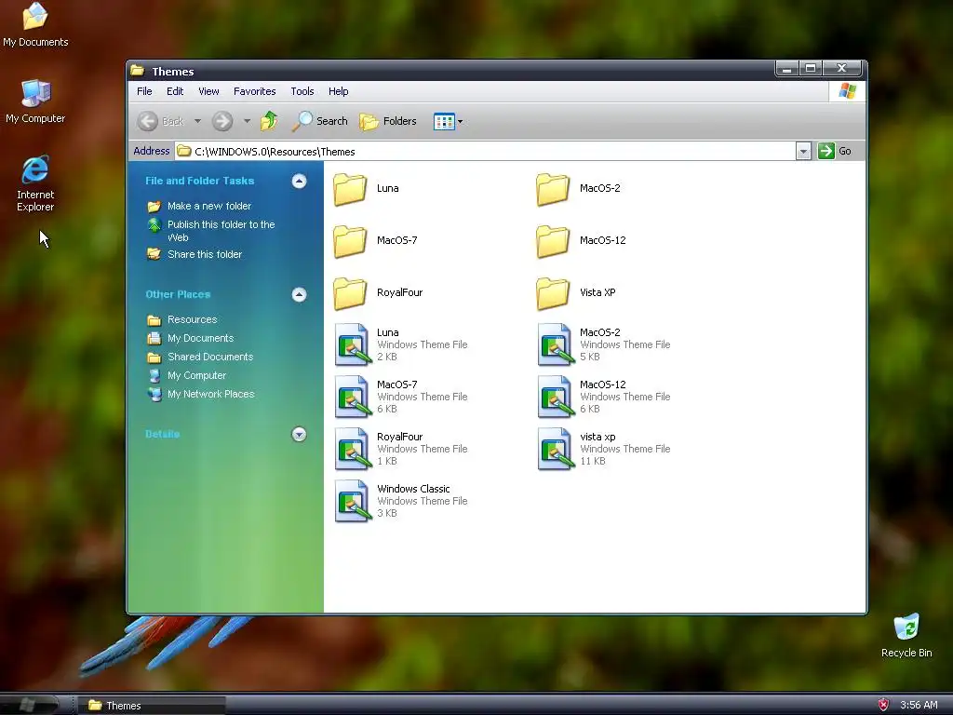Expand the Address bar dropdown
The width and height of the screenshot is (953, 715).
tap(803, 152)
